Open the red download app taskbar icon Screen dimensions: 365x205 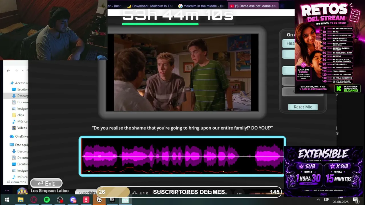[86, 200]
